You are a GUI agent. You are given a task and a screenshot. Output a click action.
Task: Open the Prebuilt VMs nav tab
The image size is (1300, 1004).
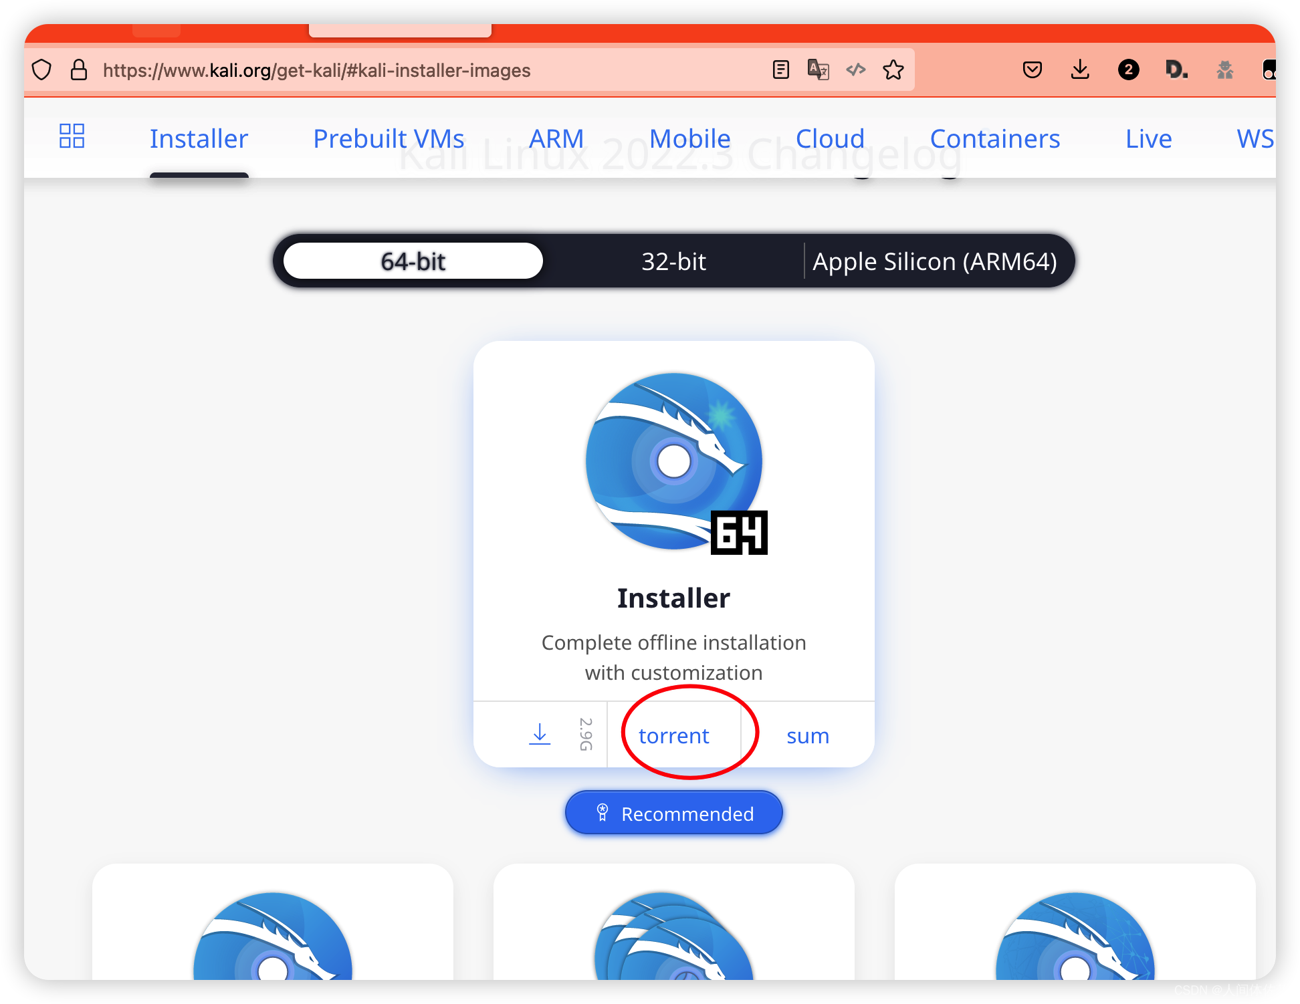[x=389, y=139]
